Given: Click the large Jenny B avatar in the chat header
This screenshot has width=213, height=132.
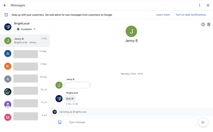Looking at the screenshot, I should click(x=131, y=31).
